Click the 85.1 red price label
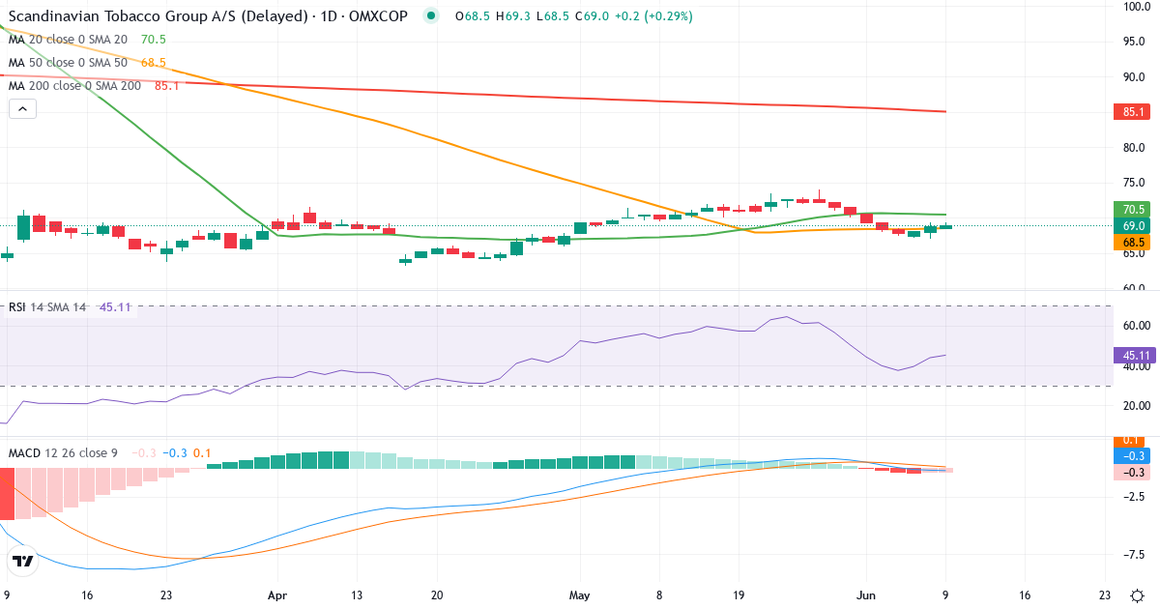The width and height of the screenshot is (1160, 609). 1133,112
